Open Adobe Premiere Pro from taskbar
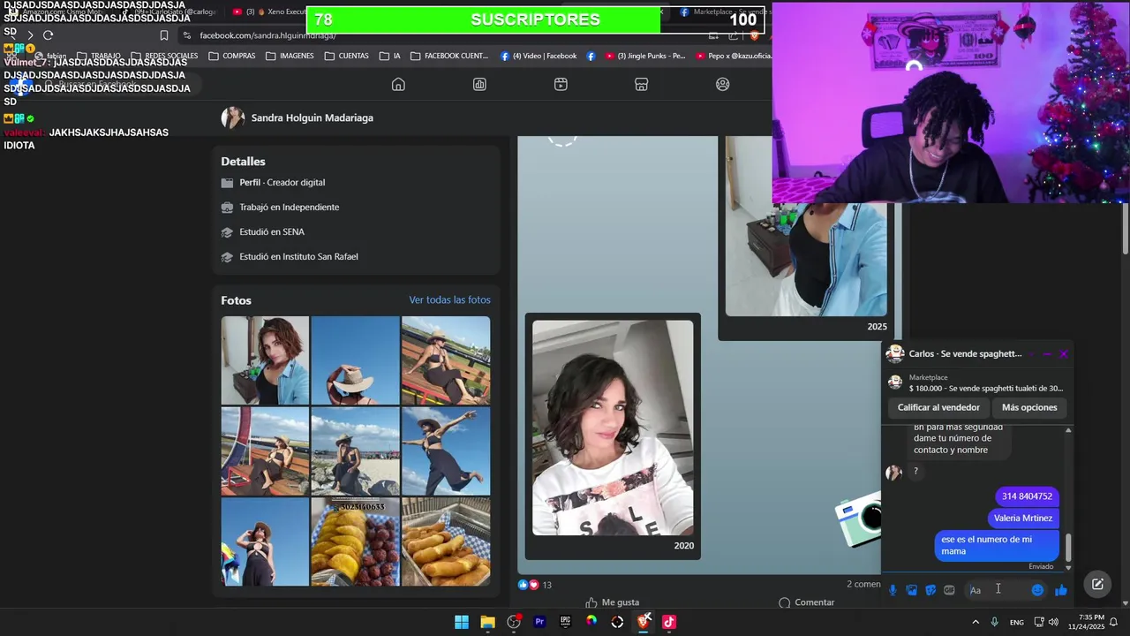Screen dimensions: 1130x636 (x=539, y=622)
